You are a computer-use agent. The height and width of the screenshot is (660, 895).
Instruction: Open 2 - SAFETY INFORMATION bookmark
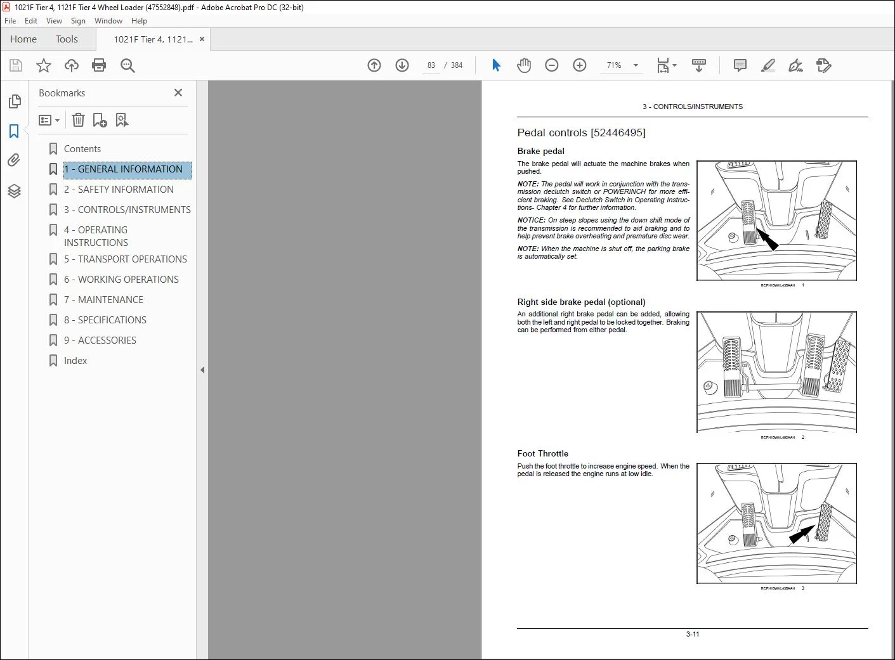tap(119, 190)
